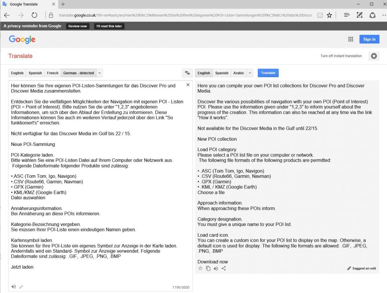Image resolution: width=387 pixels, height=293 pixels.
Task: Click the translated text 'Download now'
Action: pyautogui.click(x=212, y=262)
